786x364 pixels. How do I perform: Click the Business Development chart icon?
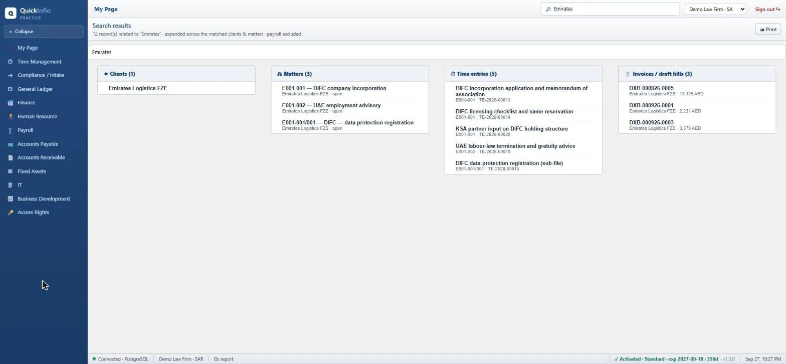click(x=10, y=199)
